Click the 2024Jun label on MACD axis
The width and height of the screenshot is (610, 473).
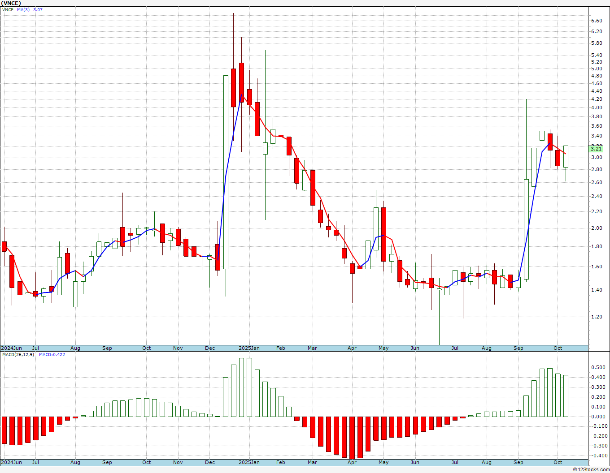(11, 462)
